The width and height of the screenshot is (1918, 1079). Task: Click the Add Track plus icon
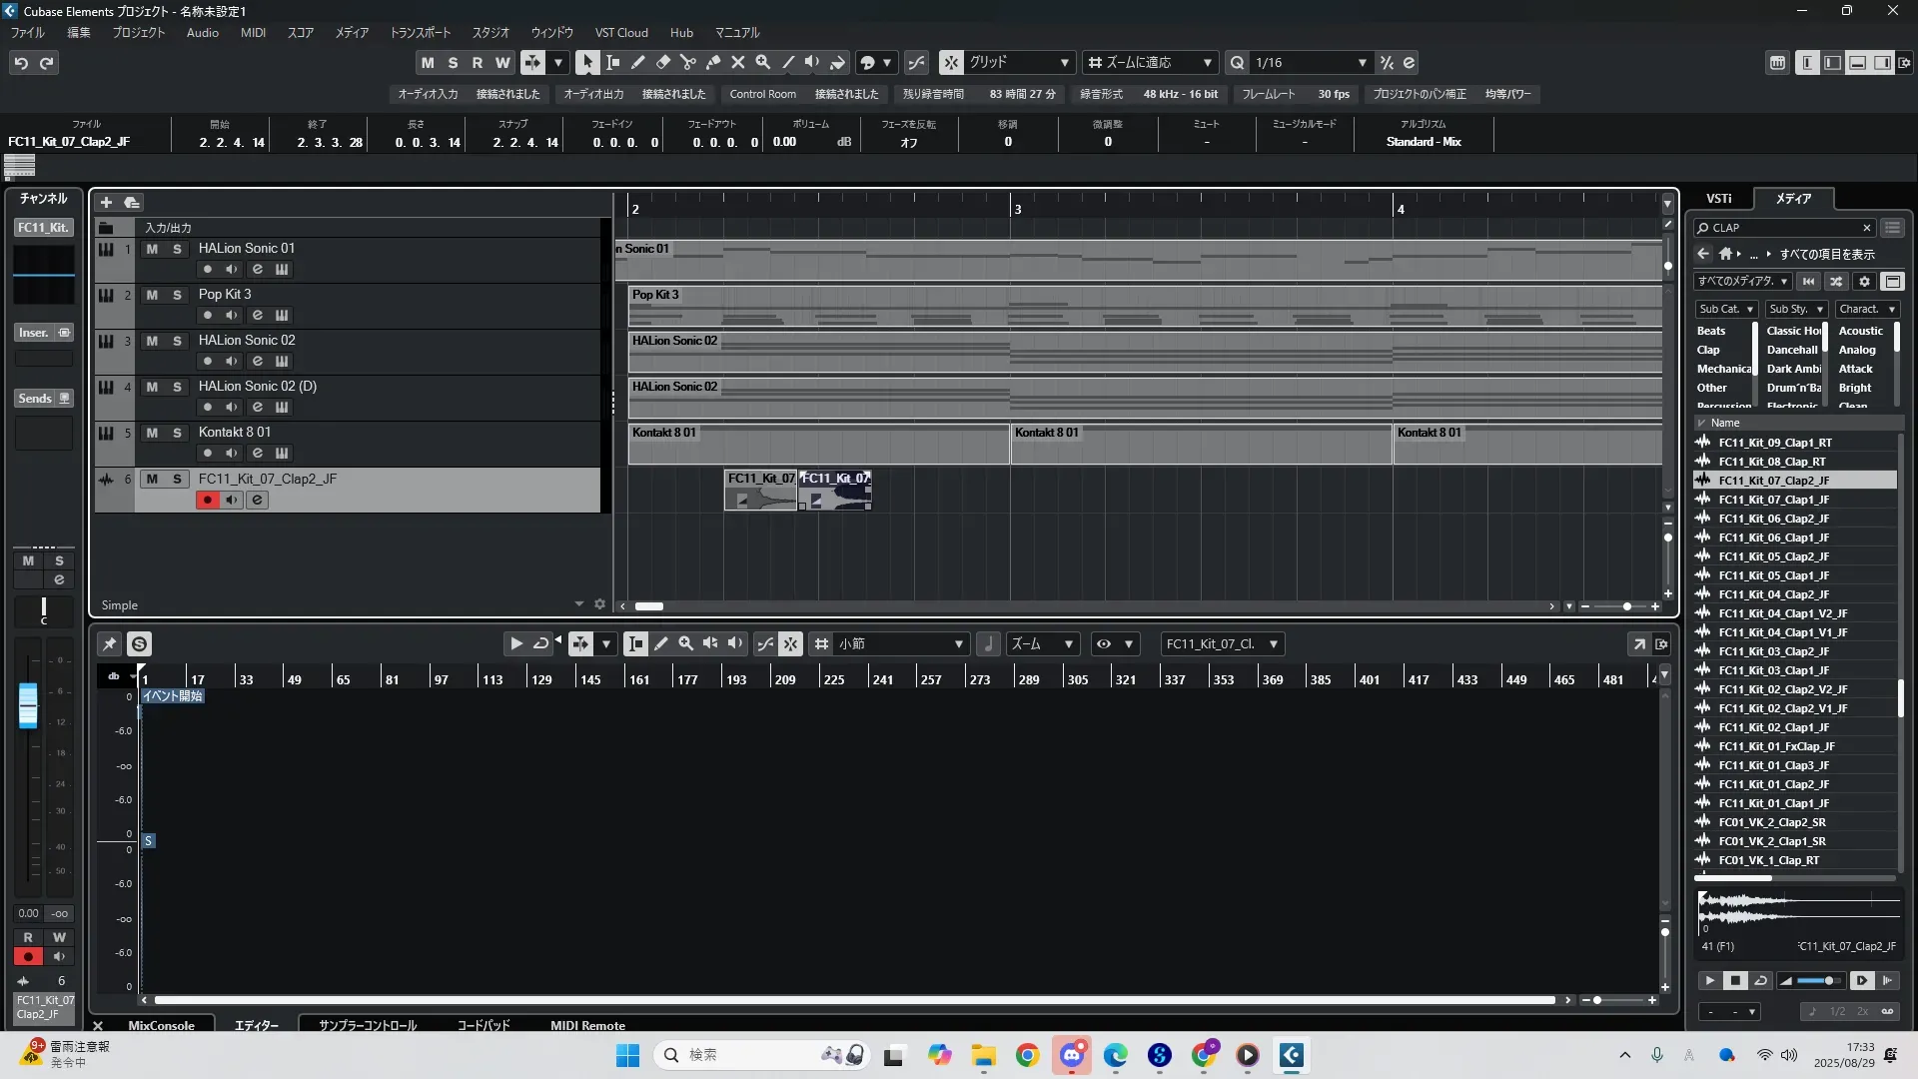click(106, 202)
